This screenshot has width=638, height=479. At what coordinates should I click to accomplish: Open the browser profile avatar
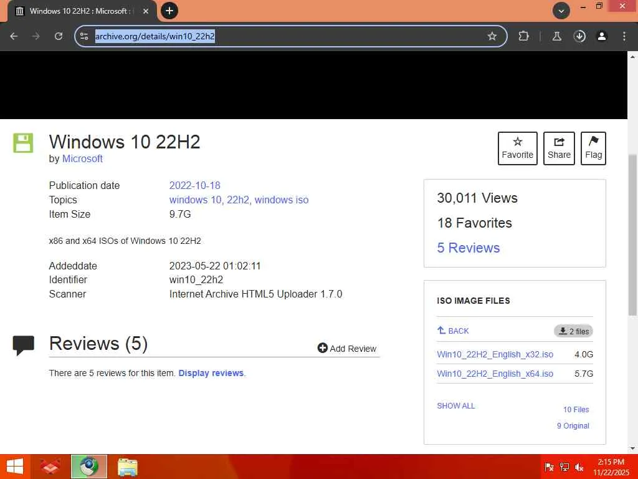pyautogui.click(x=602, y=36)
